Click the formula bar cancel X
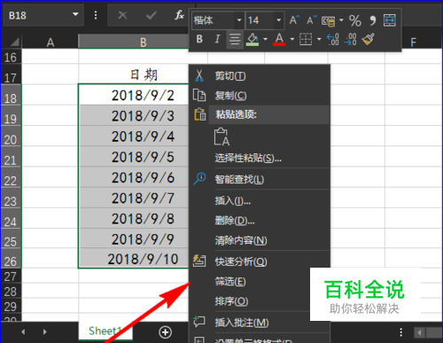Image resolution: width=443 pixels, height=343 pixels. point(122,15)
